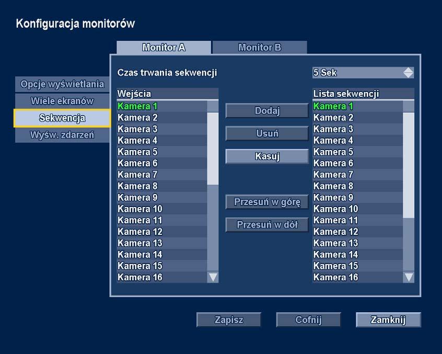
Task: Select Kamera 4 in Lista sekwencji
Action: coord(358,141)
